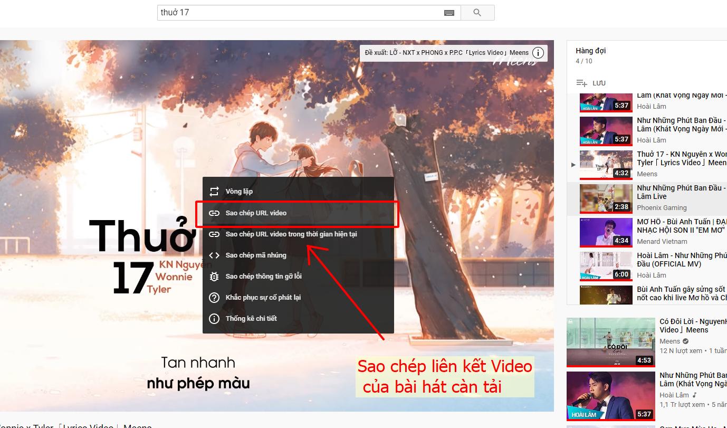Click the suggested video LỠ - NXT card text
The width and height of the screenshot is (727, 428).
[x=446, y=53]
